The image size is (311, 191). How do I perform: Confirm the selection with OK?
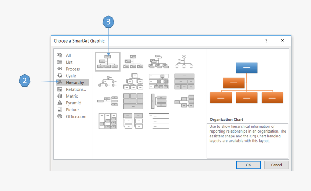click(248, 165)
